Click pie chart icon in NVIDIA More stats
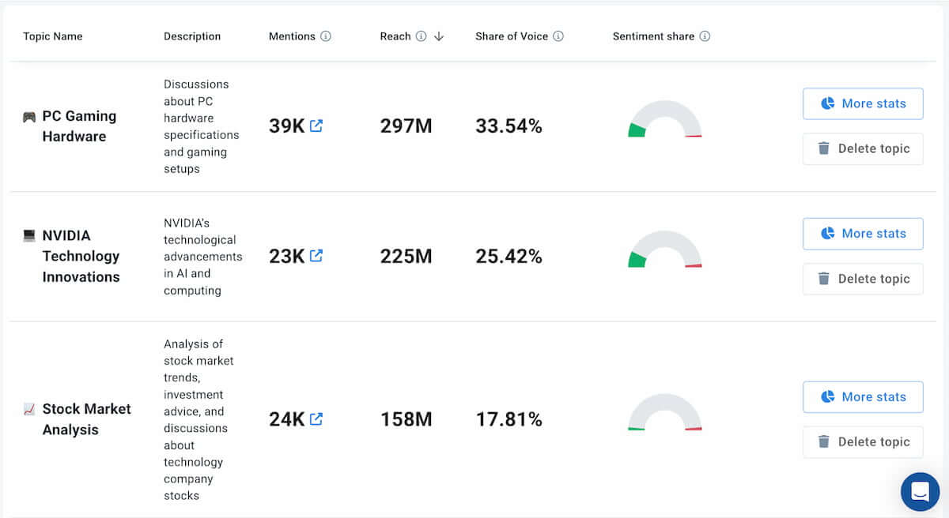Image resolution: width=949 pixels, height=518 pixels. click(830, 233)
